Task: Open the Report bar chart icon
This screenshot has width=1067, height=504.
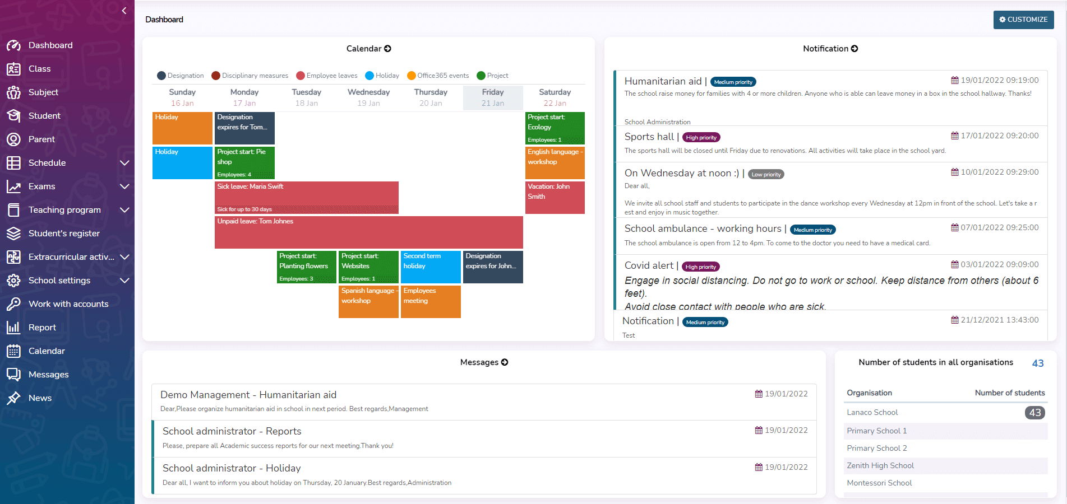Action: (x=13, y=328)
